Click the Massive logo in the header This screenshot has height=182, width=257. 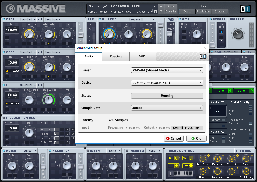click(x=36, y=9)
